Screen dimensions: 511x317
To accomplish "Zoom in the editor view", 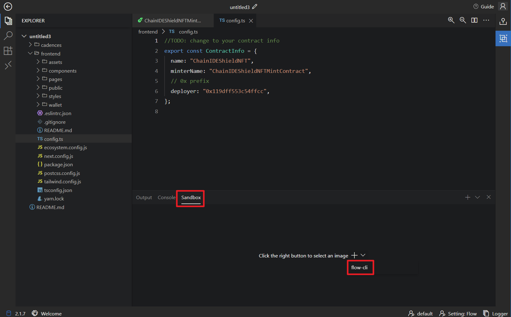I will pyautogui.click(x=451, y=20).
